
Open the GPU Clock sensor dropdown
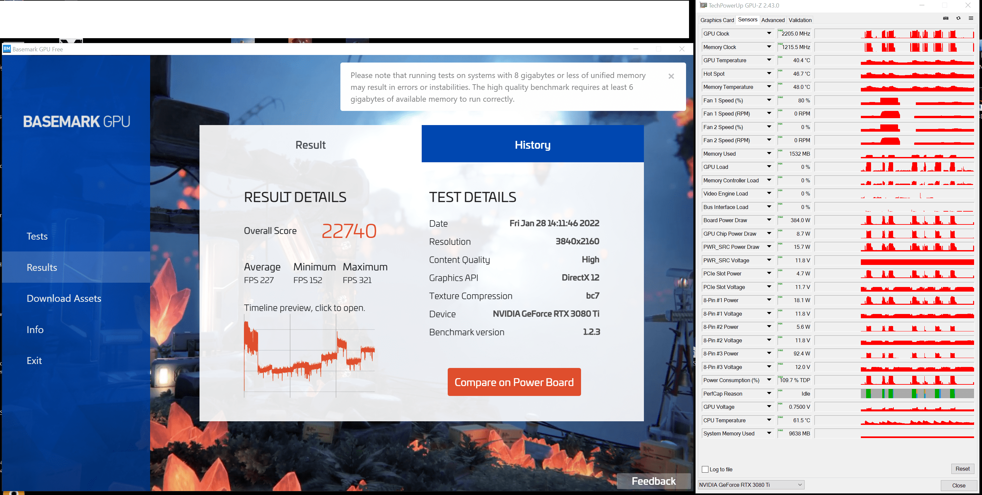coord(769,34)
